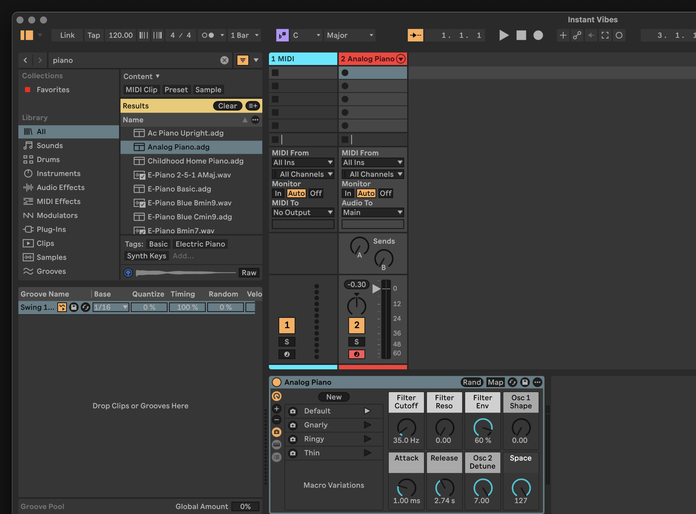This screenshot has width=696, height=514.
Task: Open MIDI From All Ins on 1 MIDI
Action: coord(303,162)
